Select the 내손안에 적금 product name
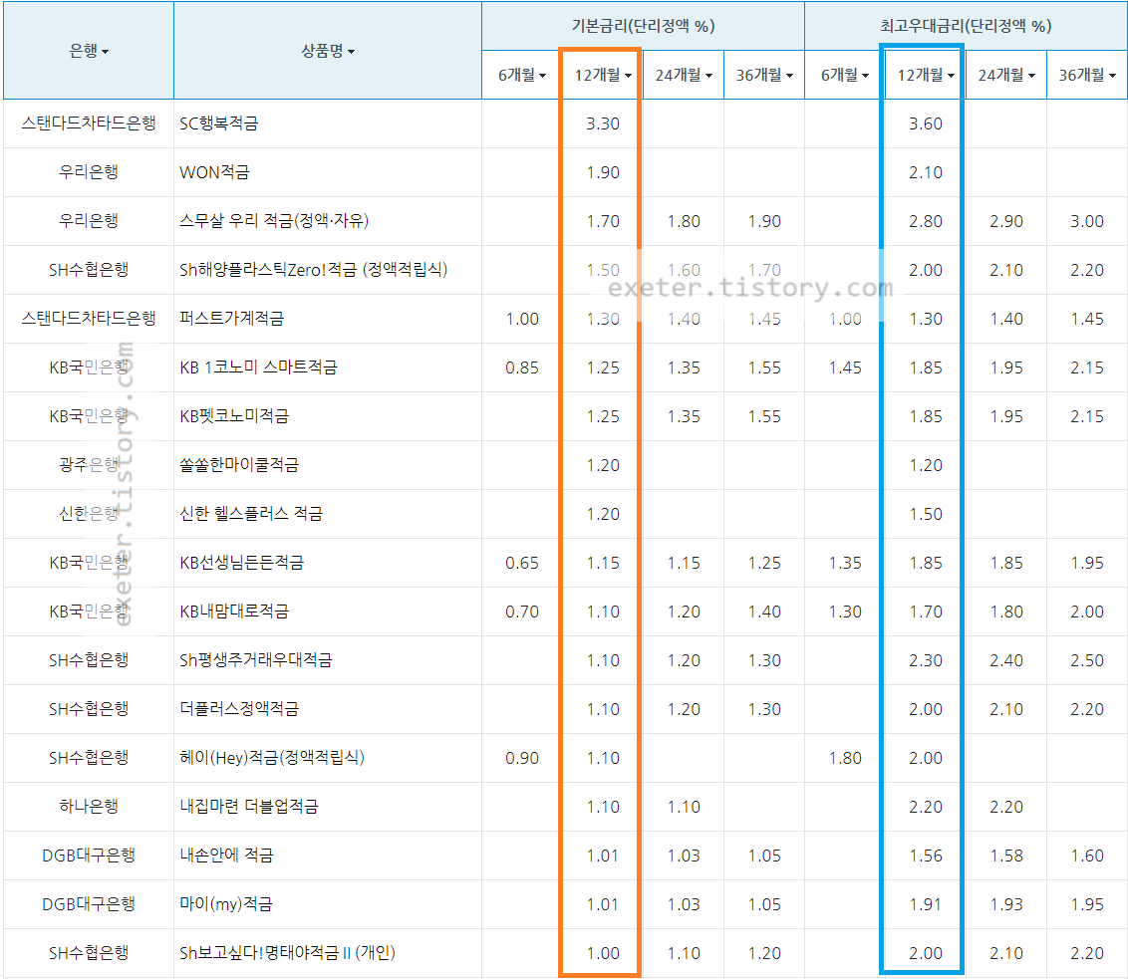 click(226, 856)
